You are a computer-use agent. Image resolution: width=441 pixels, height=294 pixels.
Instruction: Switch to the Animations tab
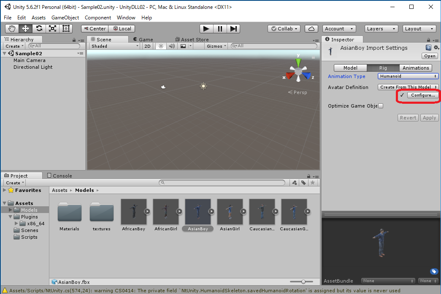[x=415, y=68]
